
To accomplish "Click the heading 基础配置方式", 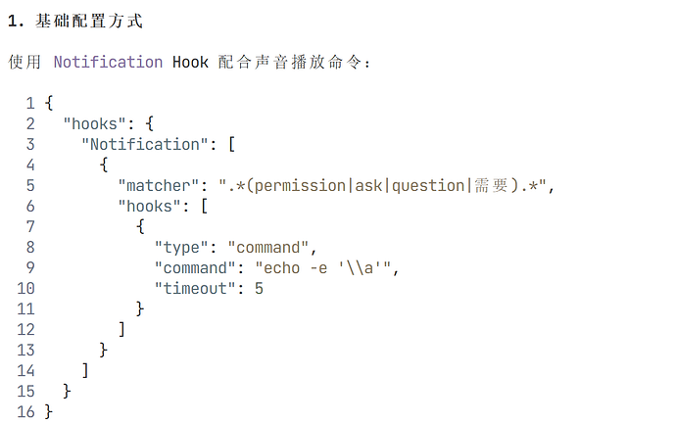I will point(88,21).
